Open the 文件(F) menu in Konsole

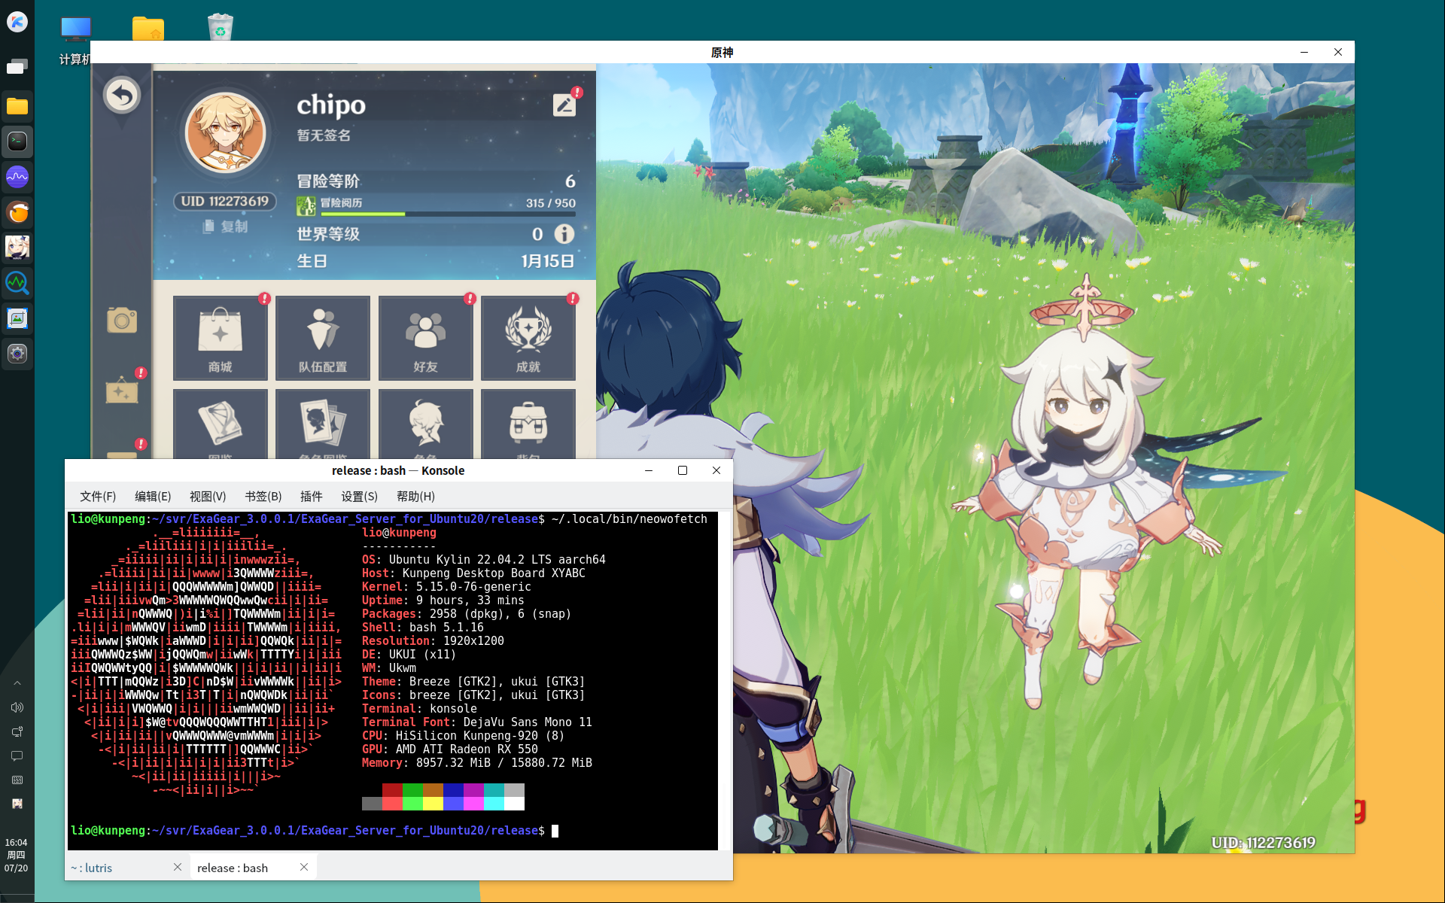98,497
